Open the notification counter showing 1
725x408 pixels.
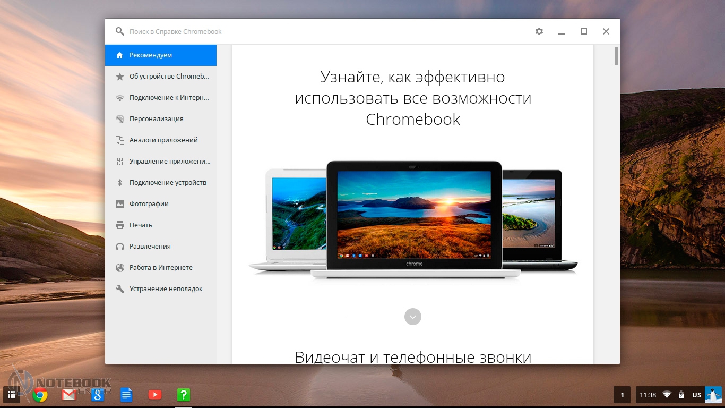(x=622, y=395)
